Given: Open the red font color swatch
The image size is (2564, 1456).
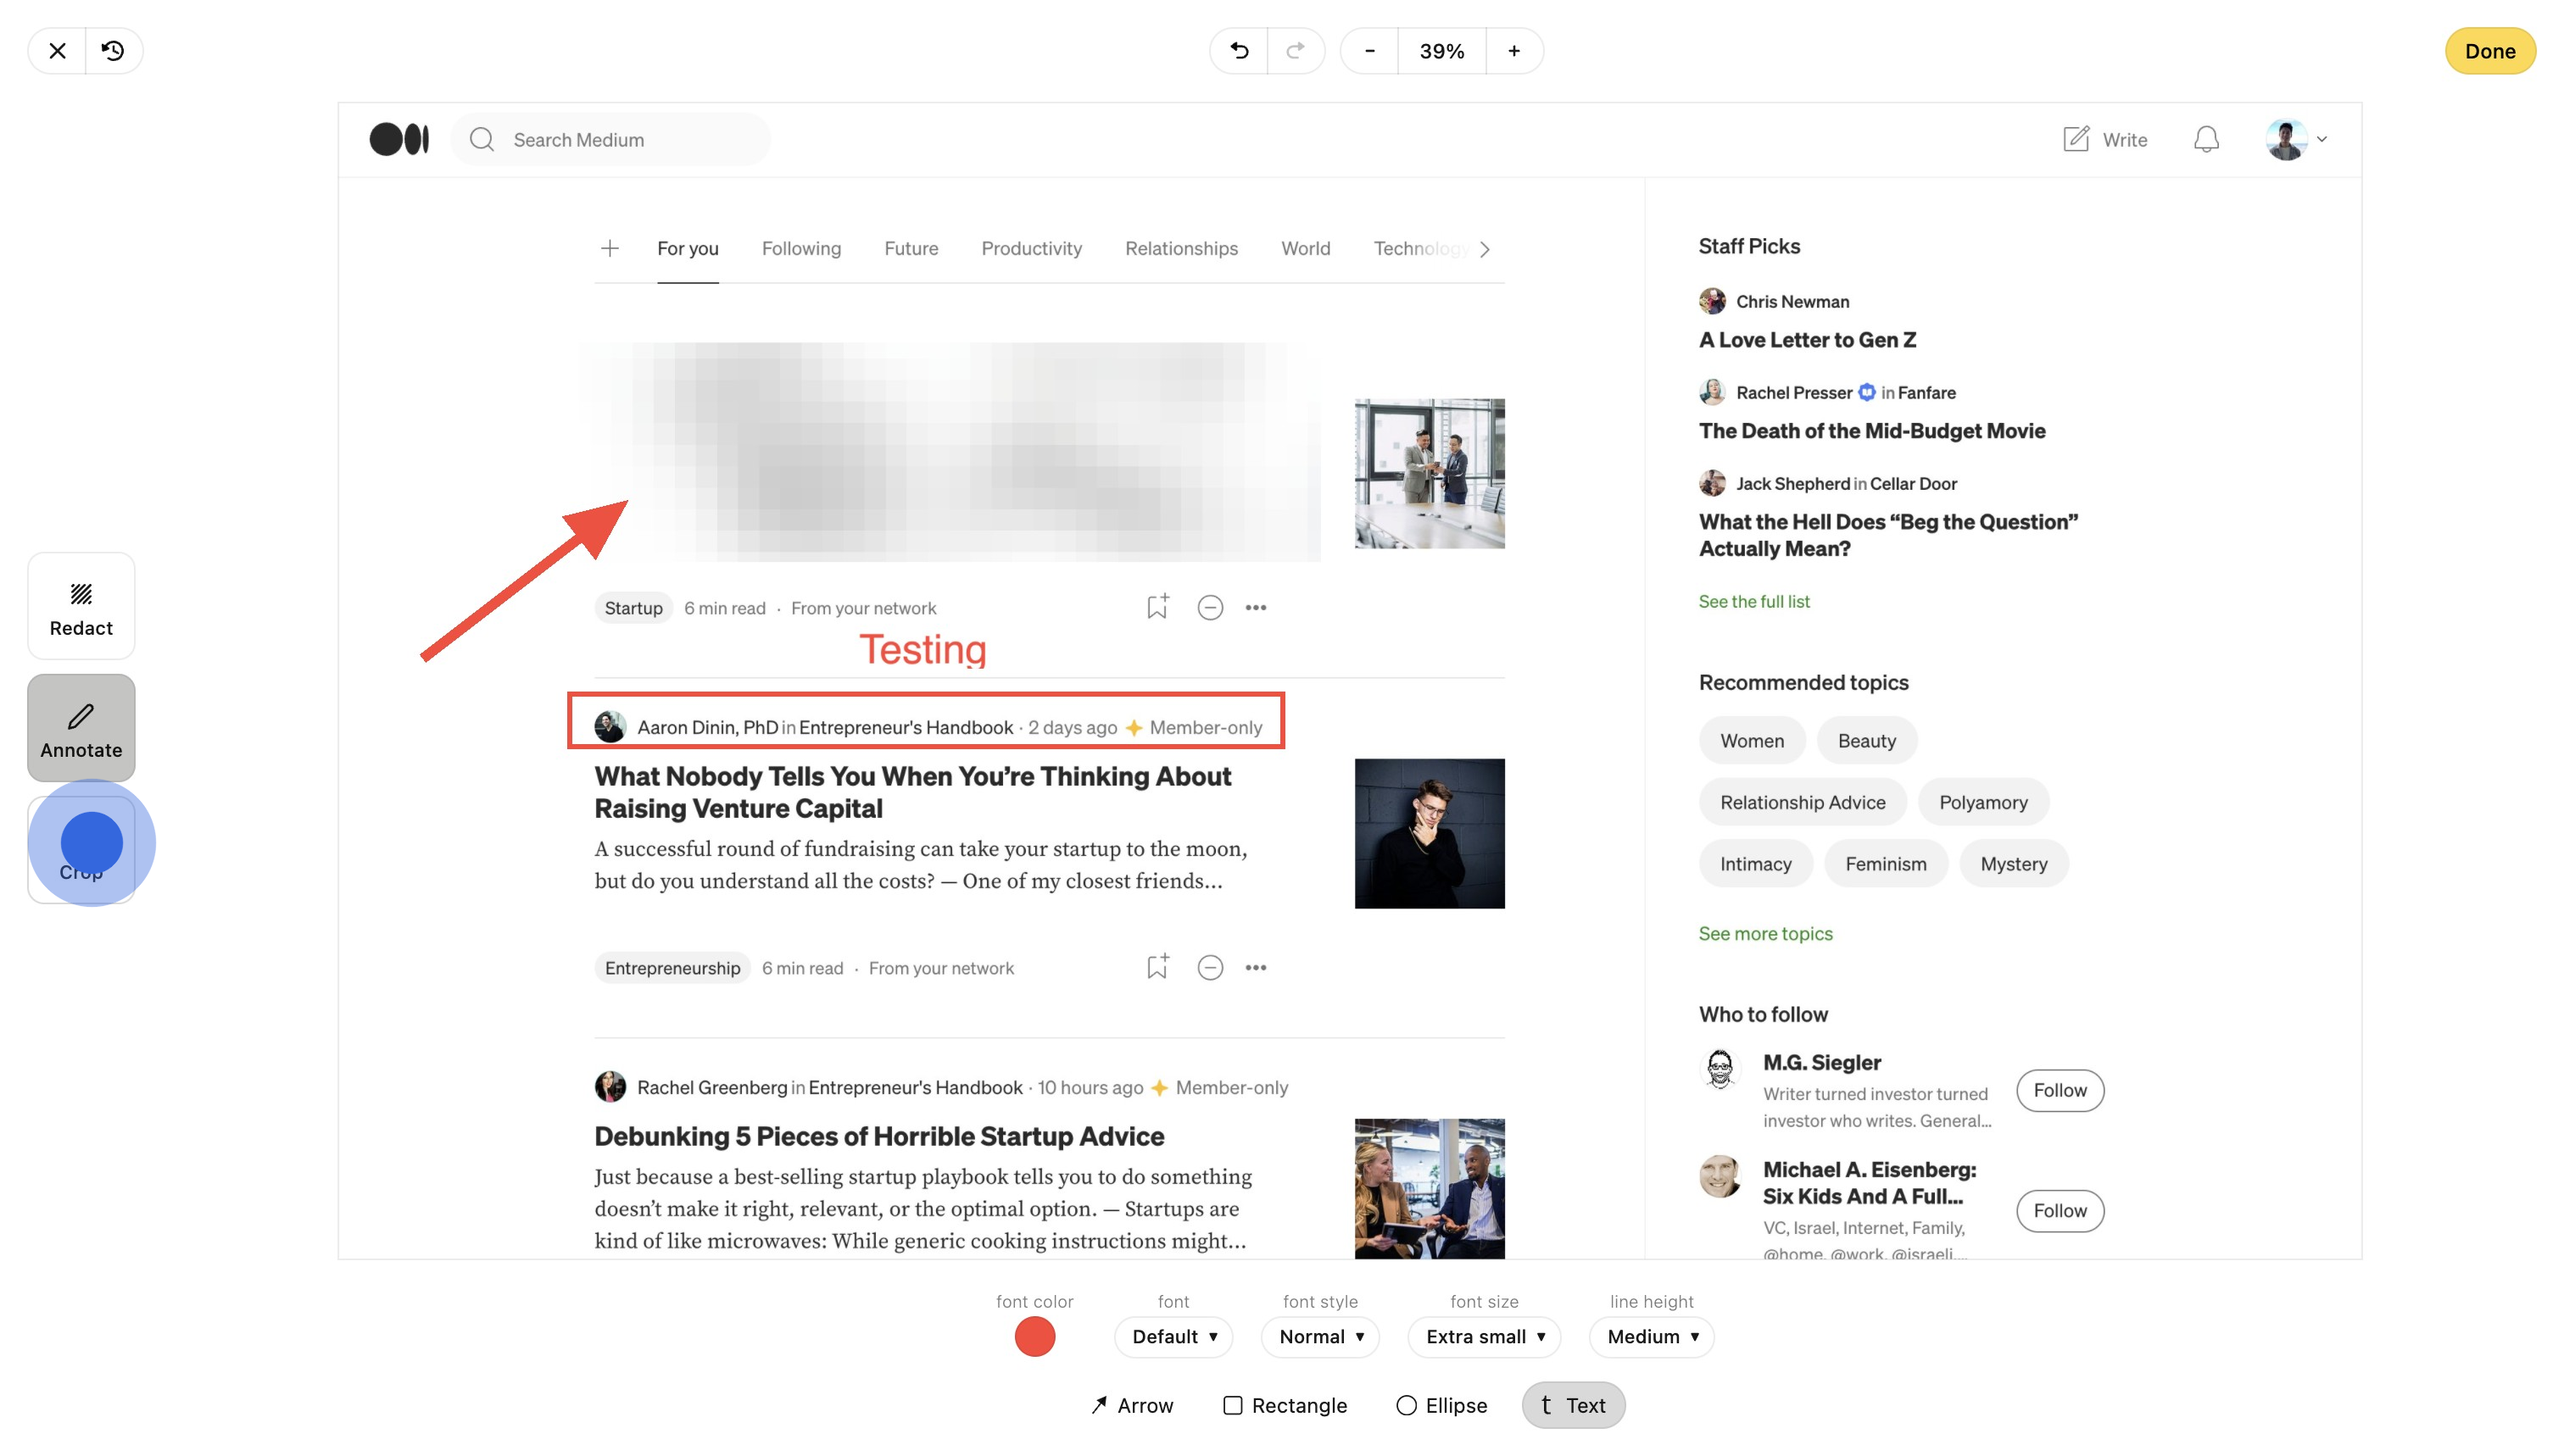Looking at the screenshot, I should pos(1034,1337).
